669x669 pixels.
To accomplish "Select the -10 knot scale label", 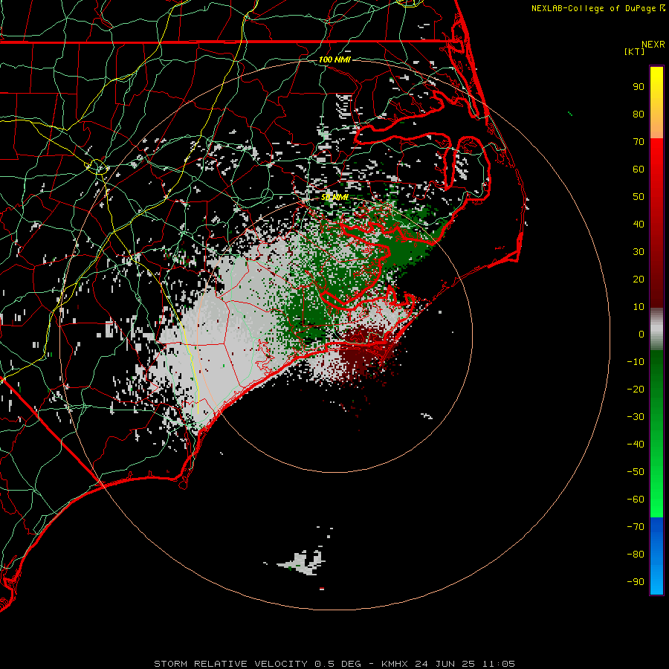I will point(636,362).
